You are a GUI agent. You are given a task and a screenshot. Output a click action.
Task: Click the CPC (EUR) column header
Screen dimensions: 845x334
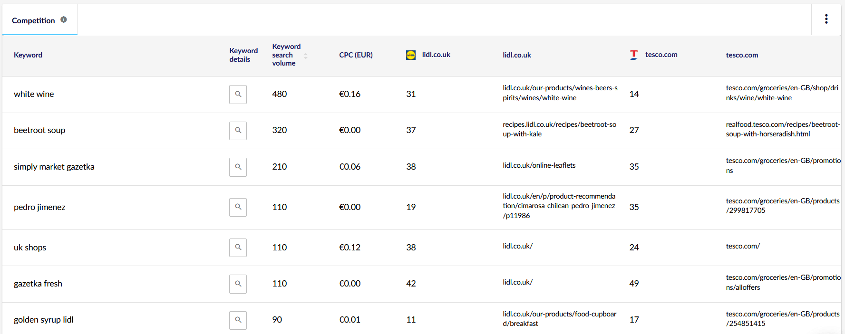(x=356, y=55)
